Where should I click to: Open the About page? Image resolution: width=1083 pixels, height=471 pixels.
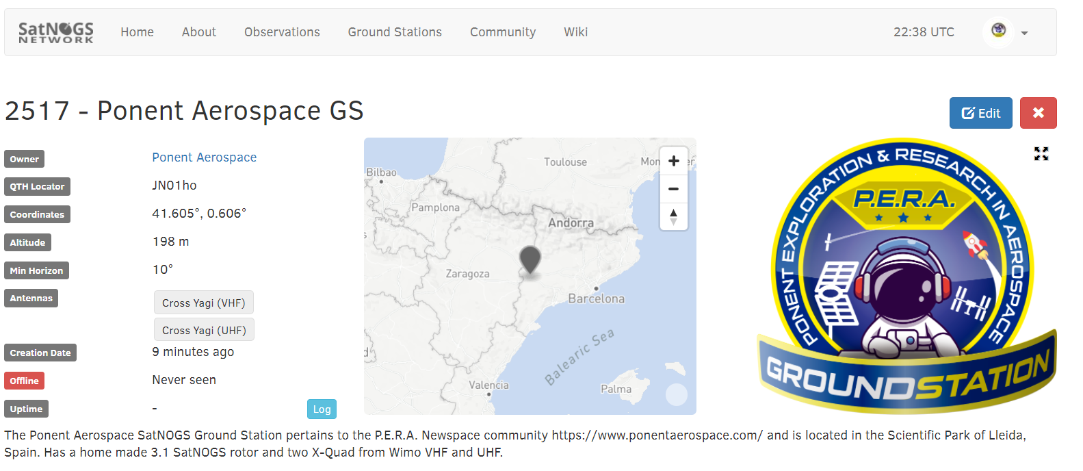[199, 32]
